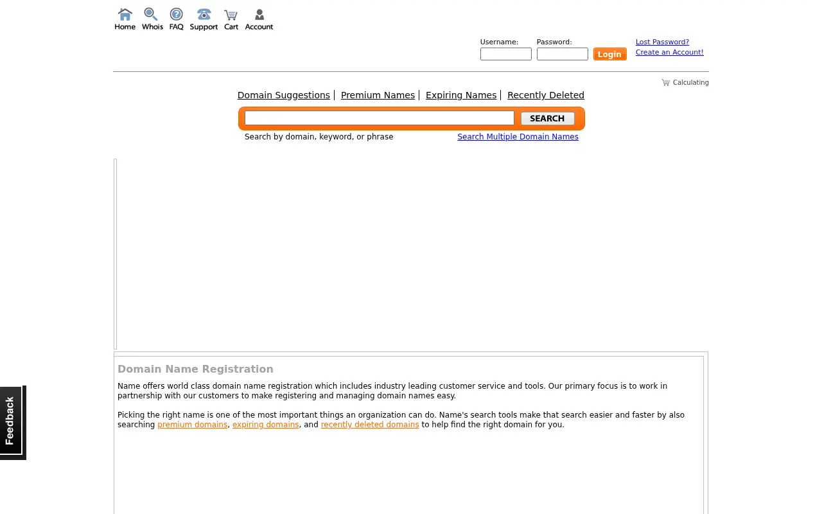
Task: Go to the Home page icon
Action: coord(125,19)
